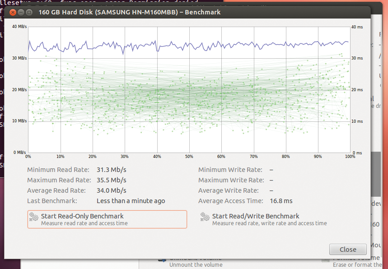The image size is (388, 269).
Task: Click the minimize icon in the title bar
Action: point(20,12)
